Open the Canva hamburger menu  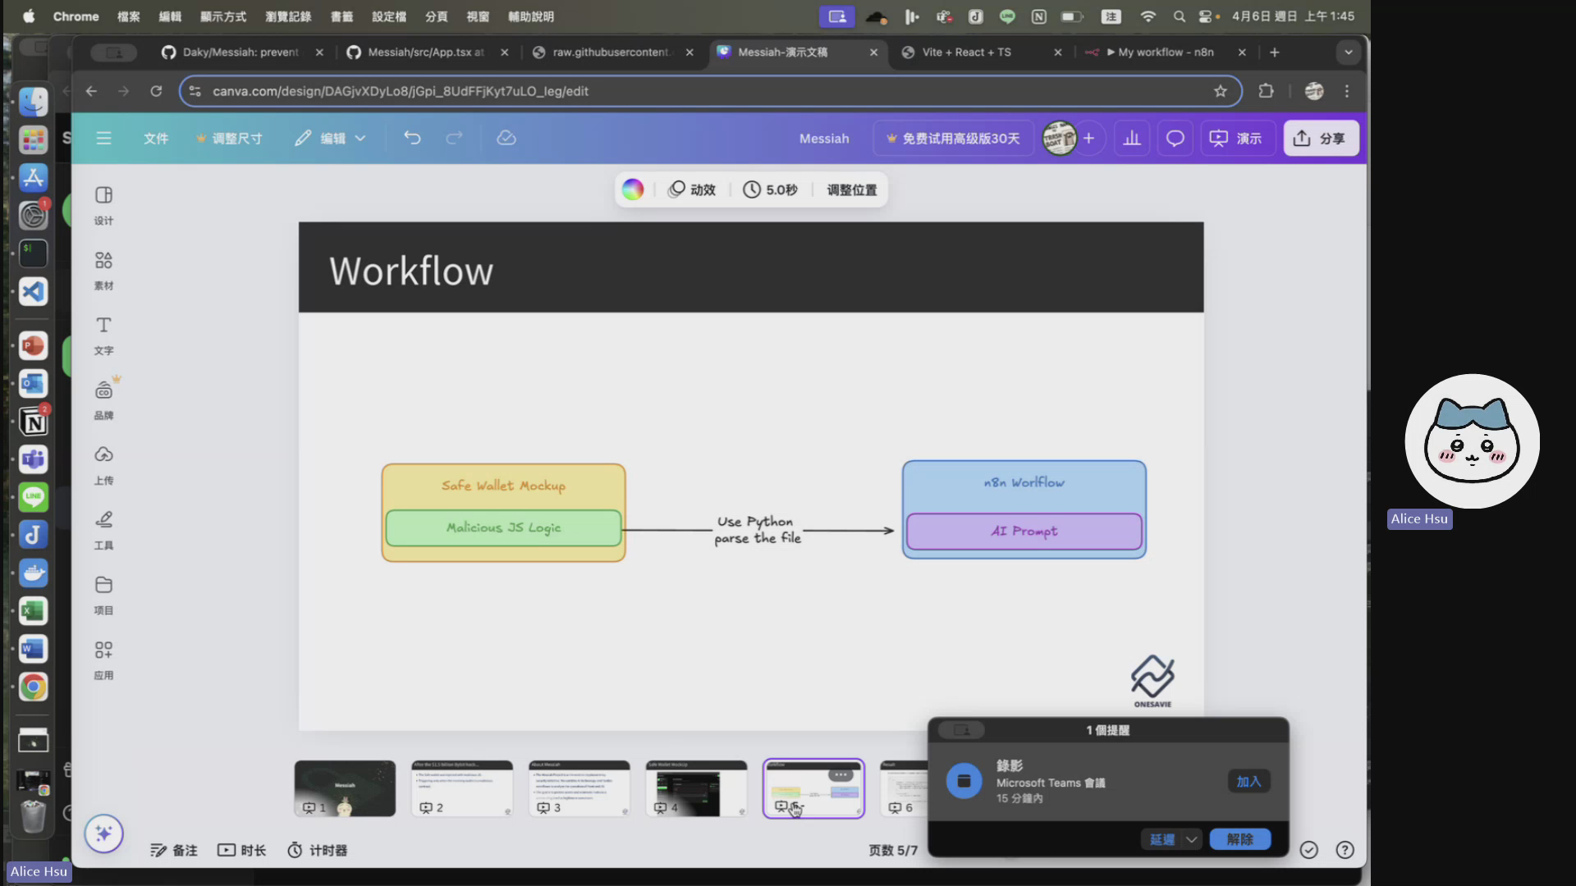(x=103, y=138)
